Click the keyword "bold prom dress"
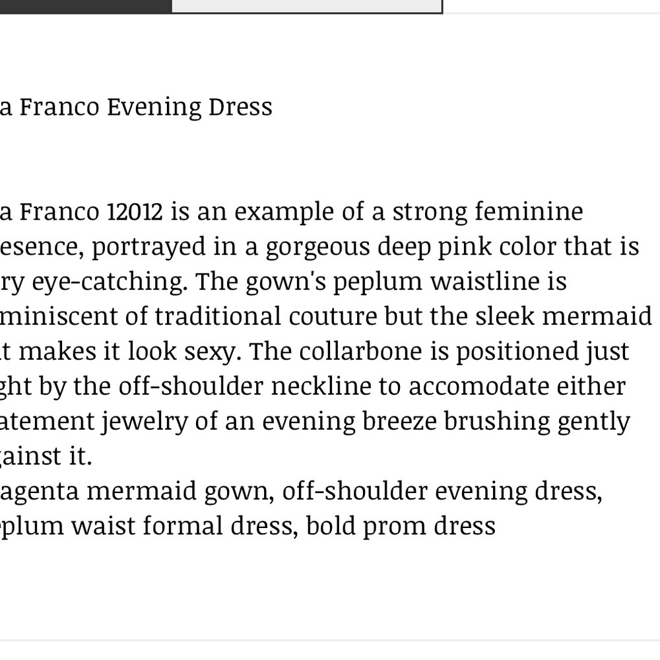The height and width of the screenshot is (660, 660). pos(401,527)
